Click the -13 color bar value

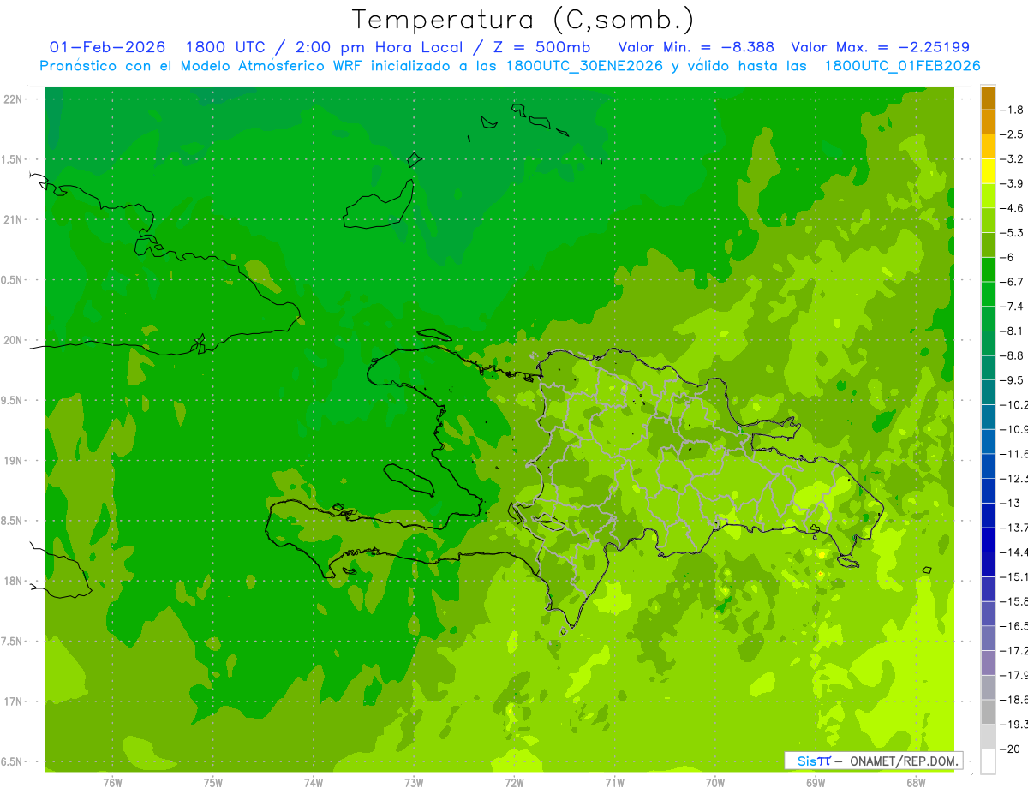coord(1010,504)
